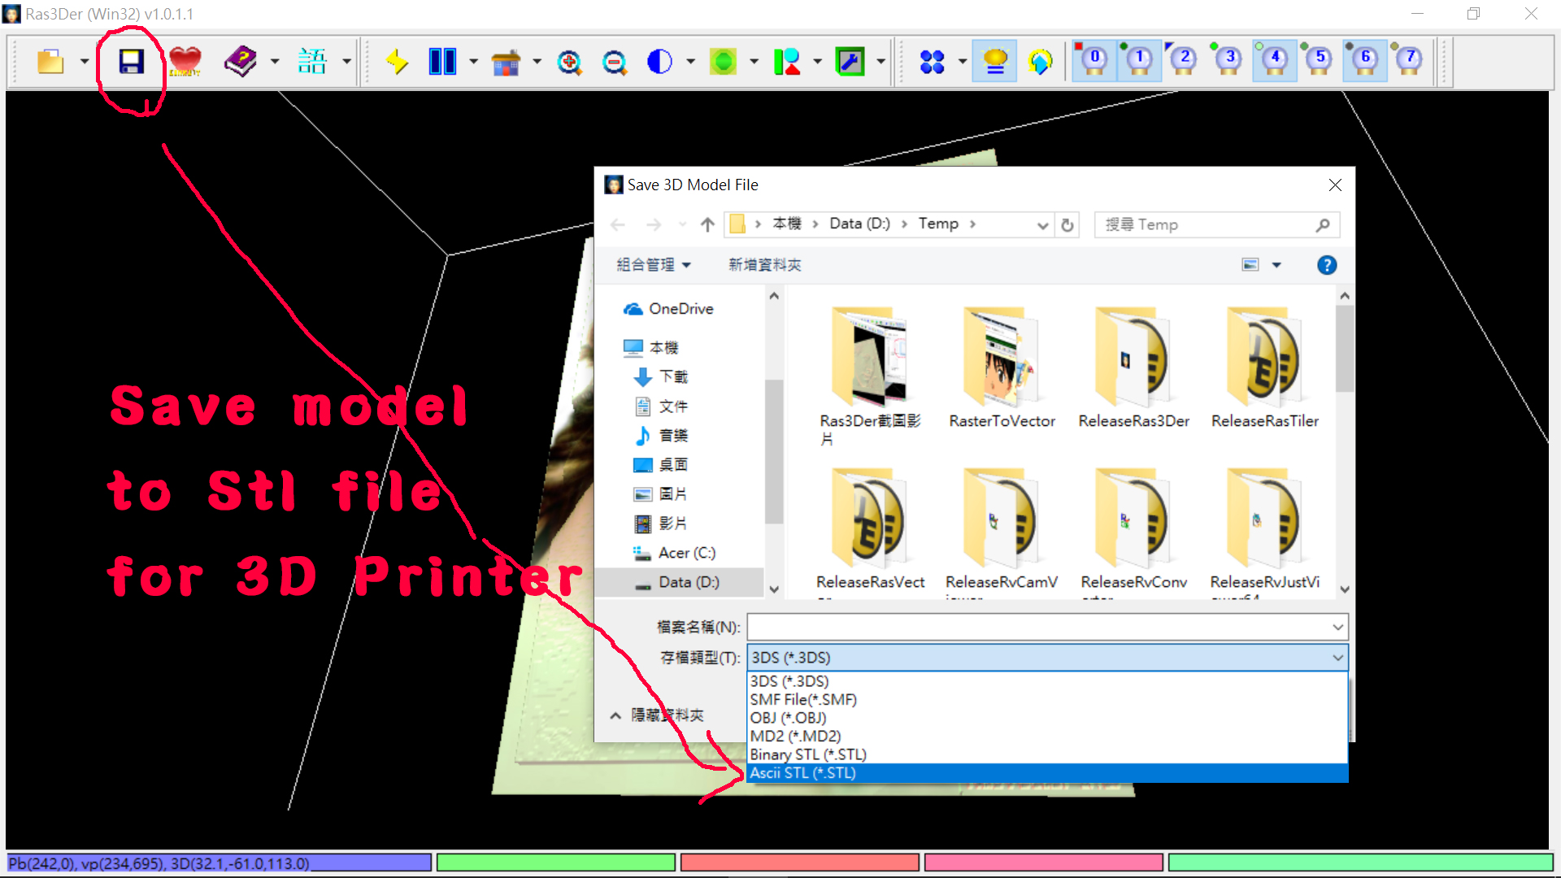Click the blue status bar color segment
The height and width of the screenshot is (878, 1561).
tap(218, 863)
